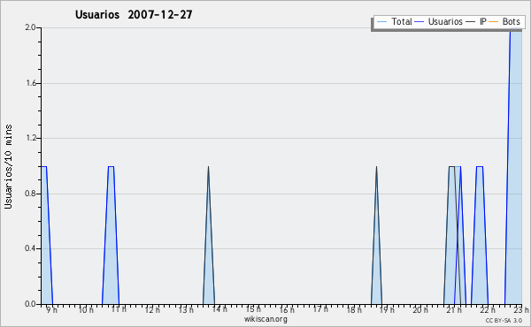Click the orange Bots legend line
This screenshot has width=531, height=327.
494,22
